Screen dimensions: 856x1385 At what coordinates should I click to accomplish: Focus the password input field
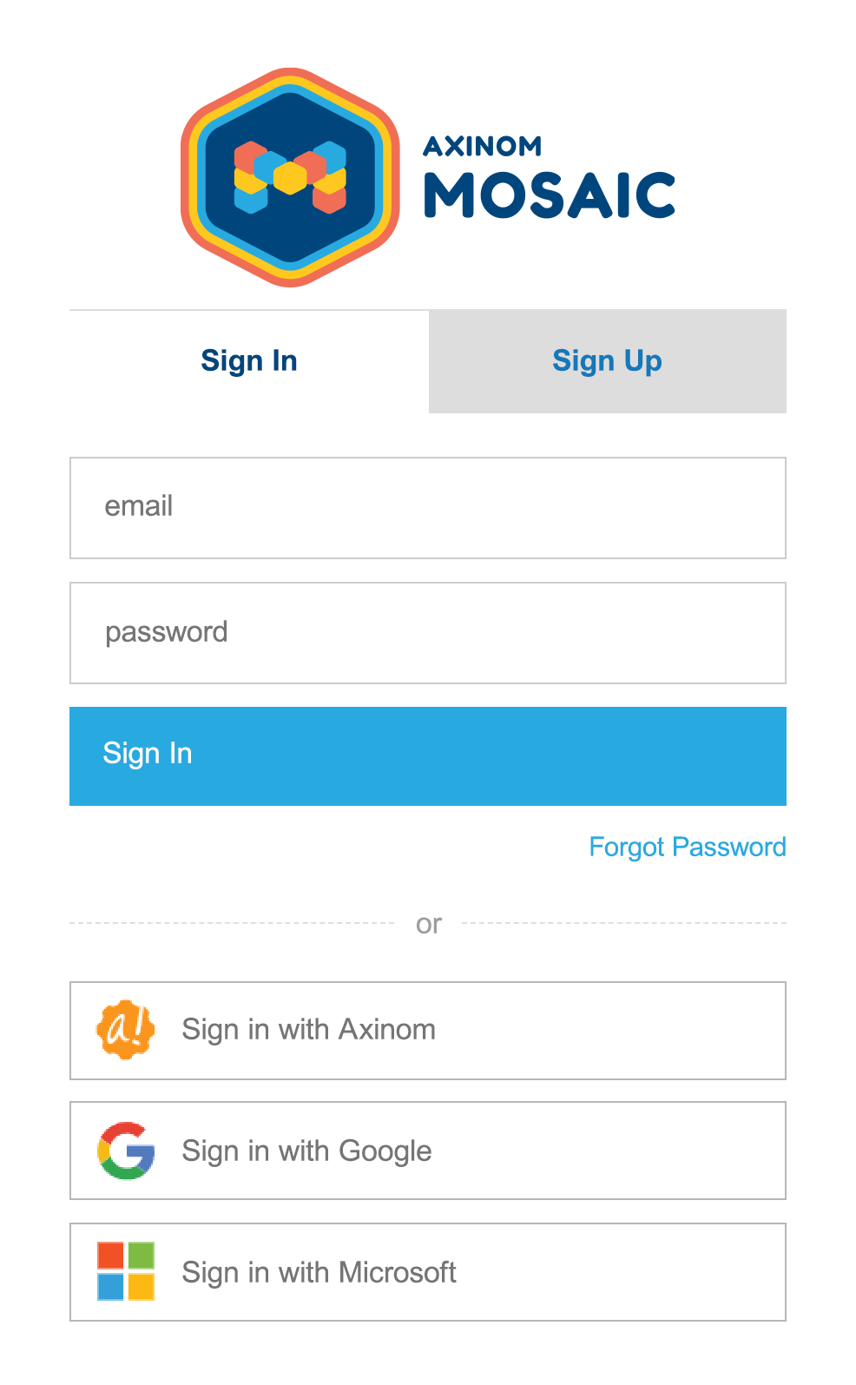pyautogui.click(x=428, y=633)
